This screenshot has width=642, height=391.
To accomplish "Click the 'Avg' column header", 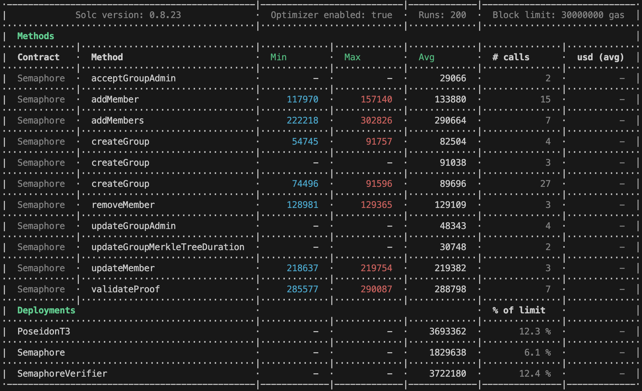I will (426, 57).
